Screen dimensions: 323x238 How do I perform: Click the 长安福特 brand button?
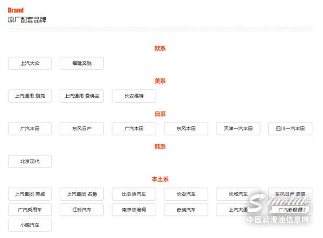(x=134, y=96)
